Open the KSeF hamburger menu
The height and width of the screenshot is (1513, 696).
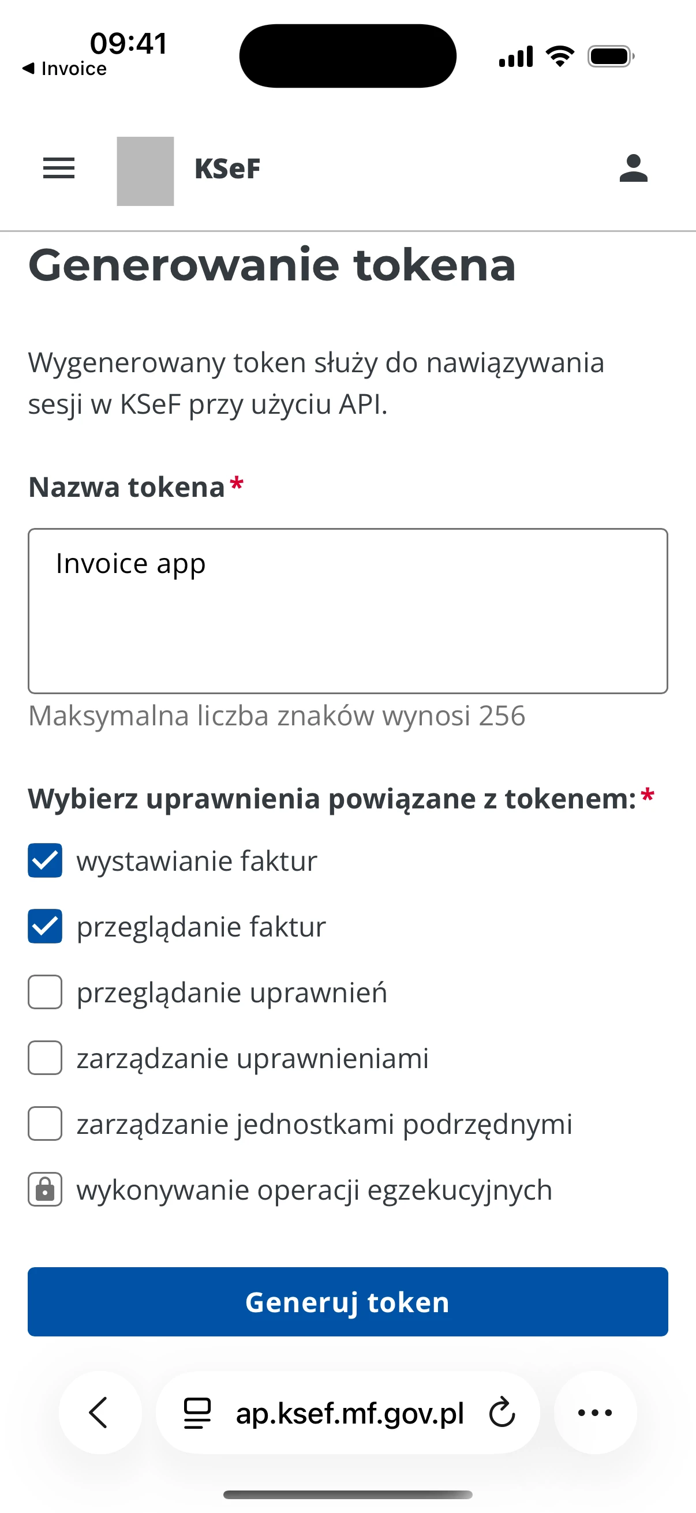click(x=58, y=169)
